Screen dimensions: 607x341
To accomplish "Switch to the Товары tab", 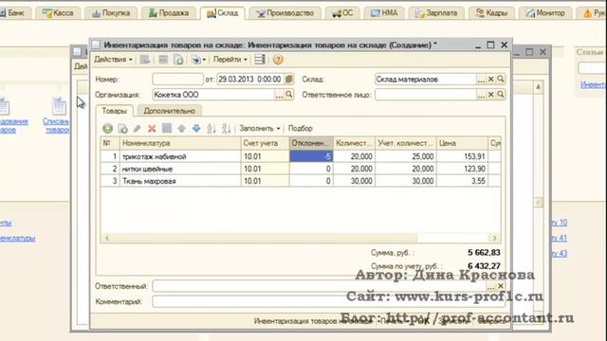I will [114, 111].
